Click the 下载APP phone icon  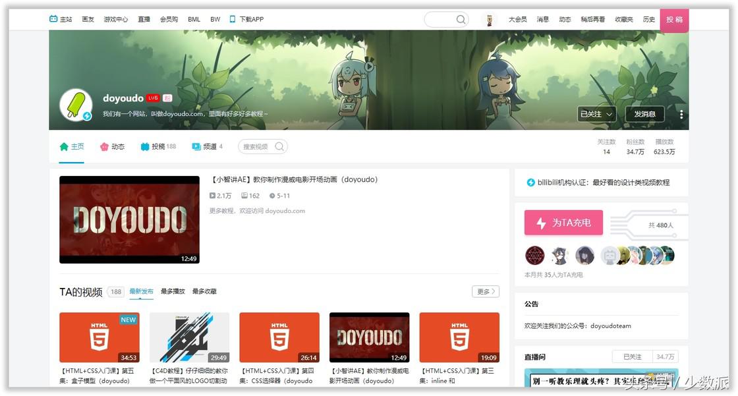tap(232, 19)
